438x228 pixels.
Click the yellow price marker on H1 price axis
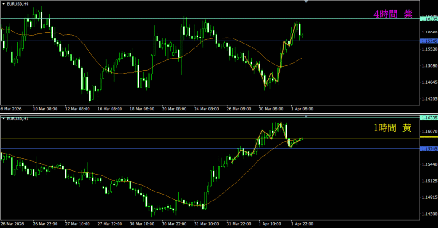(x=429, y=138)
